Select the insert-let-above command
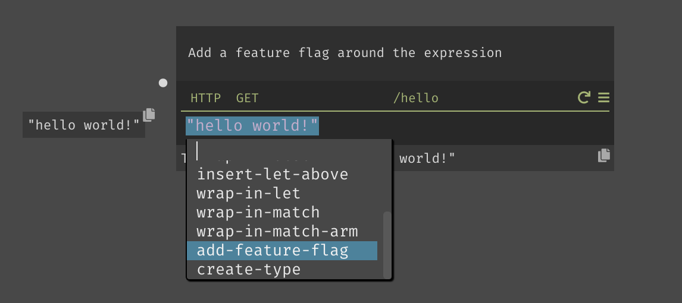Image resolution: width=682 pixels, height=303 pixels. (282, 174)
